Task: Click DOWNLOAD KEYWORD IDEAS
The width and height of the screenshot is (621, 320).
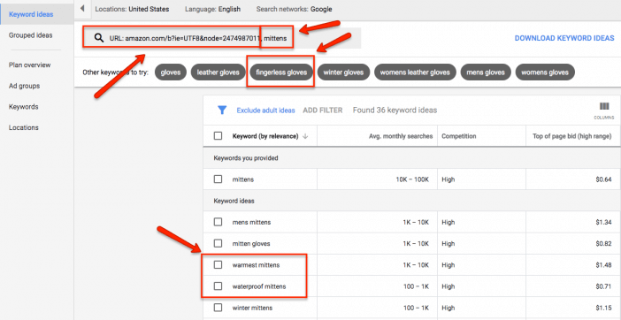Action: pyautogui.click(x=564, y=38)
